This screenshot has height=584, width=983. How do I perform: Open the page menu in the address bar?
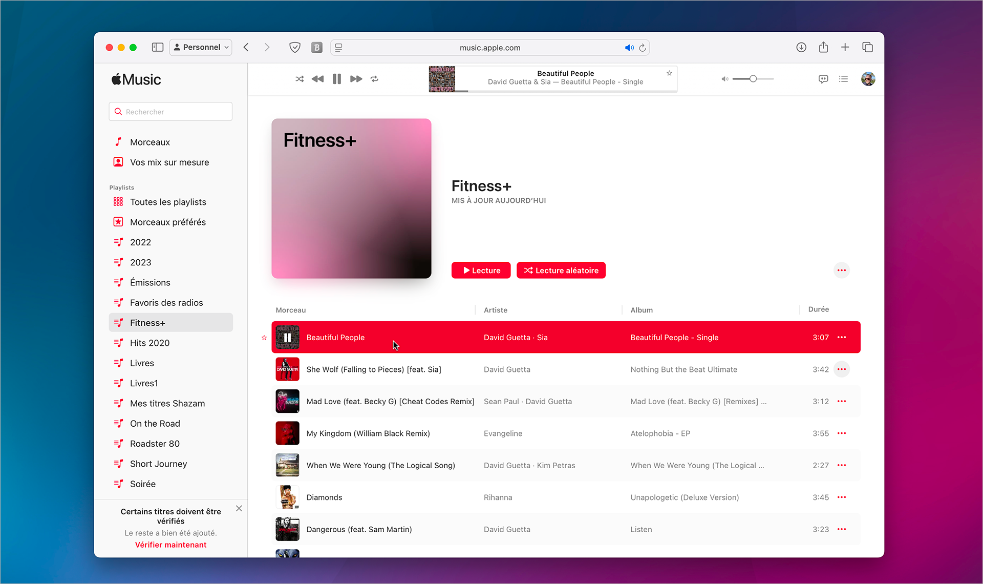pos(338,47)
